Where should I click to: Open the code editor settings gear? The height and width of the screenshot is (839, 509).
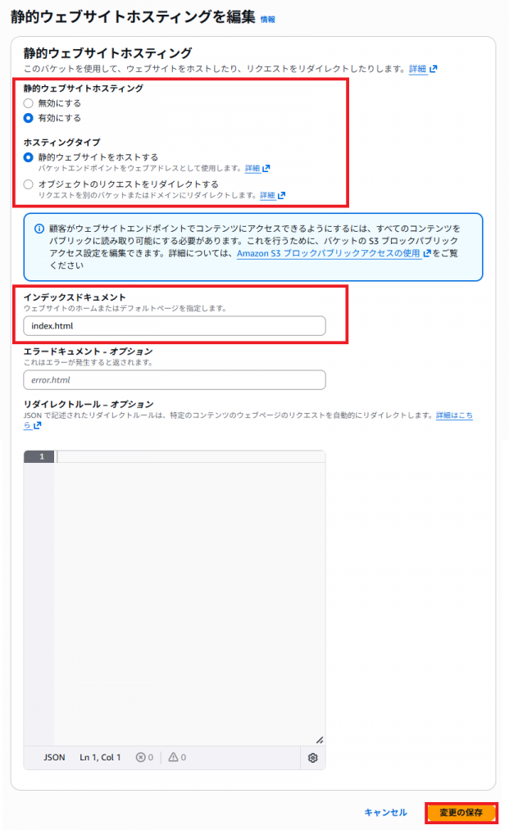[x=313, y=758]
